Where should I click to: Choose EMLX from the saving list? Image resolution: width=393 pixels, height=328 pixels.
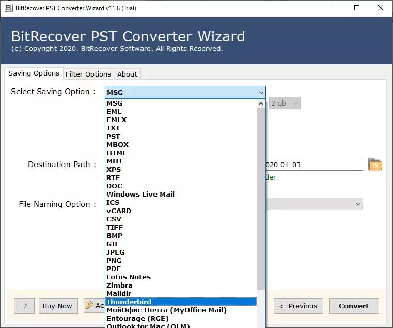tap(181, 120)
